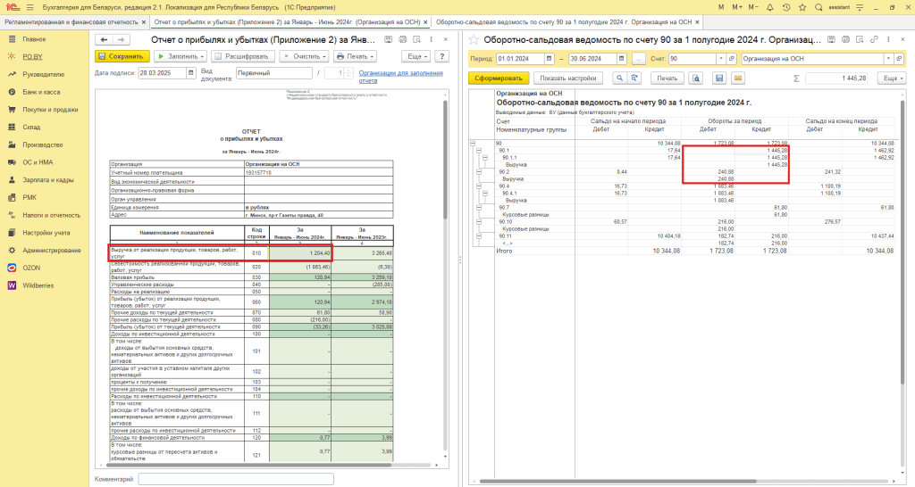The image size is (915, 487).
Task: Save ведомость with floppy disk icon
Action: pos(719,78)
